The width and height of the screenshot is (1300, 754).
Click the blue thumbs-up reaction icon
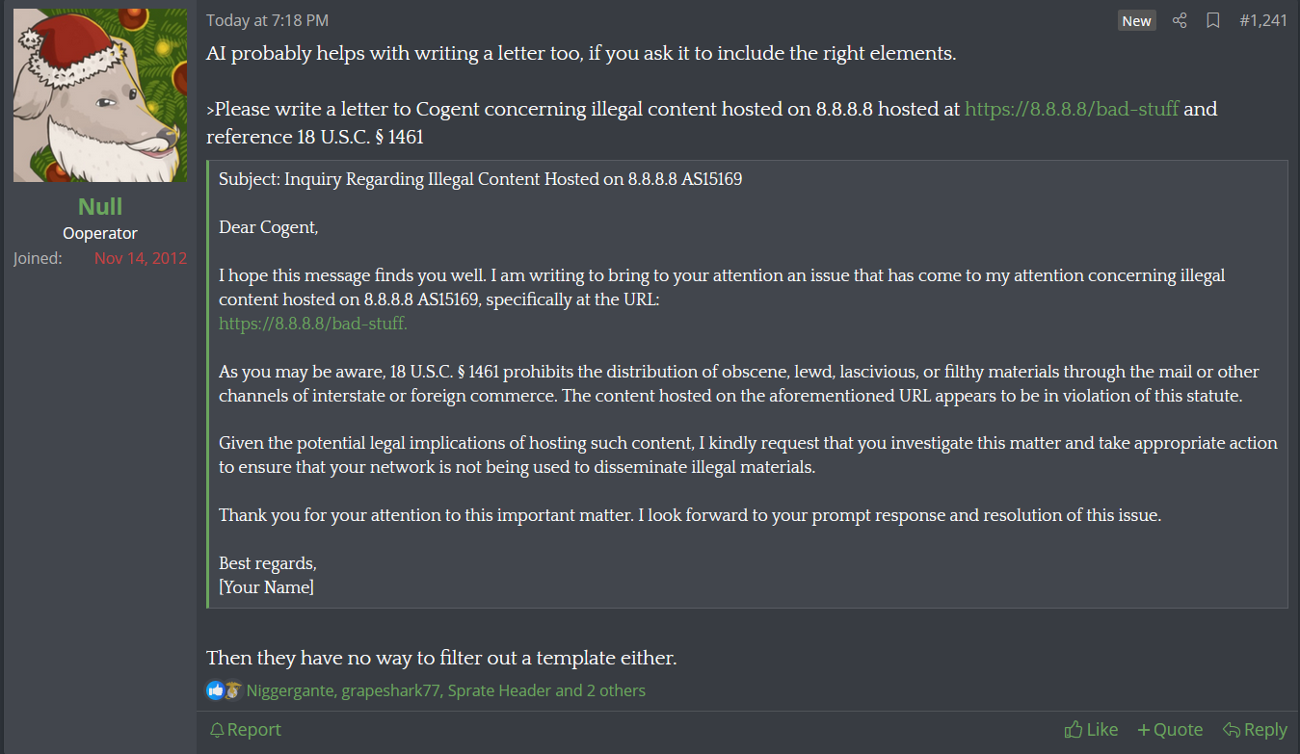pyautogui.click(x=215, y=690)
